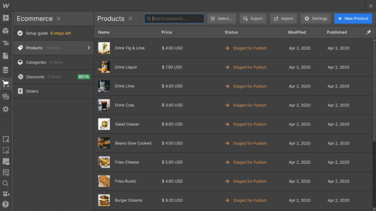Screen dimensions: 376x211
Task: Click the $ 7.00 USD price
Action: pos(172,67)
